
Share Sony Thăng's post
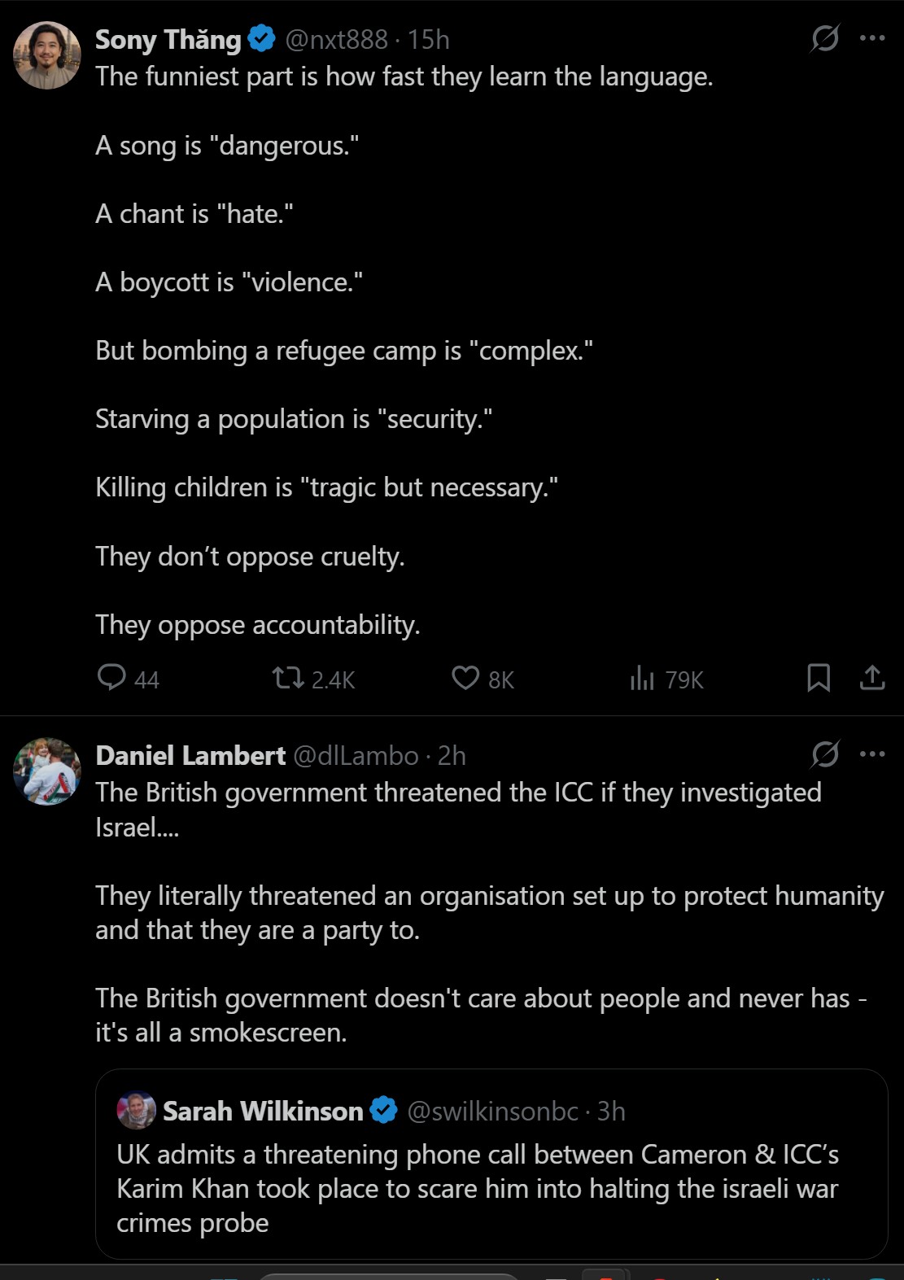coord(872,678)
